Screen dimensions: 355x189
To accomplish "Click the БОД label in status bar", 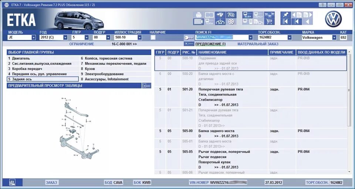I will point(108,182).
